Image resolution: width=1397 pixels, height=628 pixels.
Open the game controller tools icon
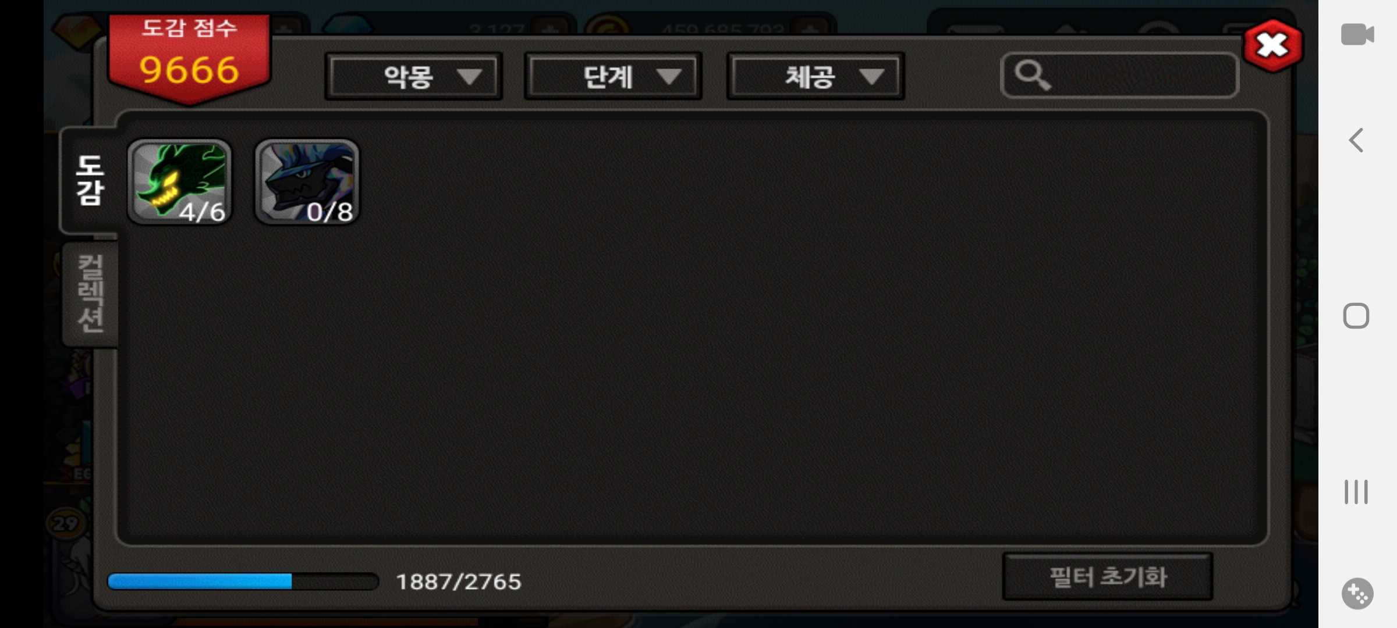[x=1357, y=594]
